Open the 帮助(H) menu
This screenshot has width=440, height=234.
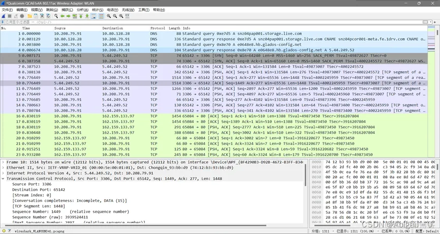pyautogui.click(x=159, y=10)
